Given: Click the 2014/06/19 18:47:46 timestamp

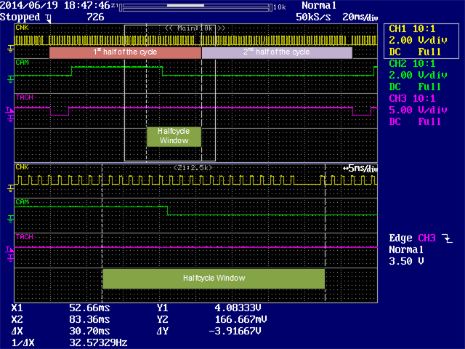Looking at the screenshot, I should click(x=55, y=5).
